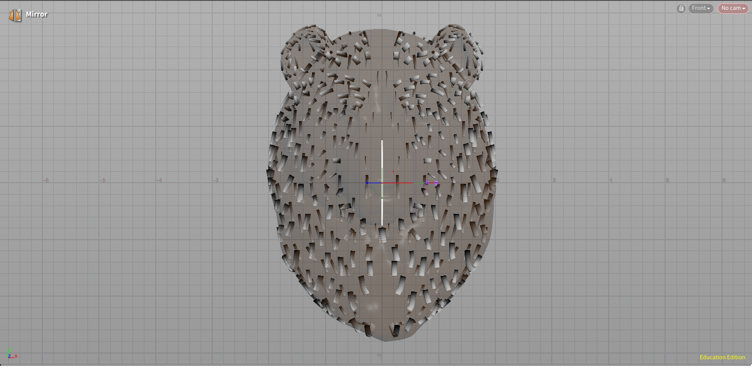Screen dimensions: 752x368
Task: Click the purple round handle on axis
Action: (427, 183)
